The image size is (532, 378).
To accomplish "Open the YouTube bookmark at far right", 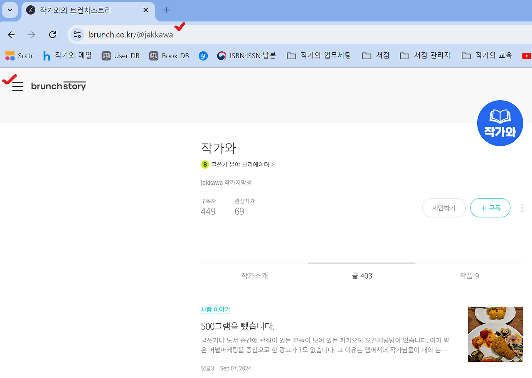I will tap(527, 55).
